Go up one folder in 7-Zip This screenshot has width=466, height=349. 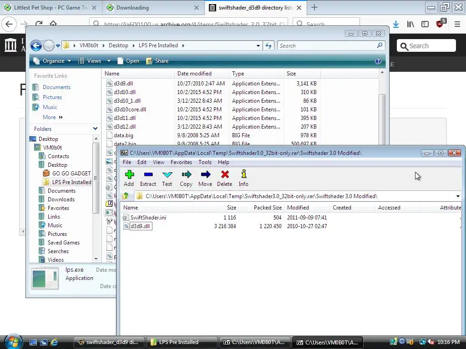pos(126,196)
